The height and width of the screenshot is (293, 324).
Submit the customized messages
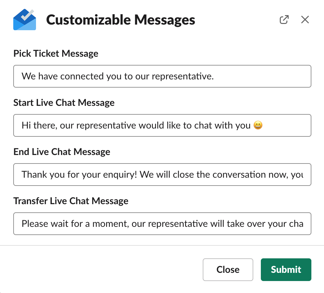point(286,270)
